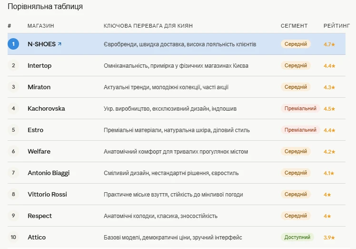Select the РЕЙТИНГ column header
The image size is (356, 249).
(x=336, y=26)
